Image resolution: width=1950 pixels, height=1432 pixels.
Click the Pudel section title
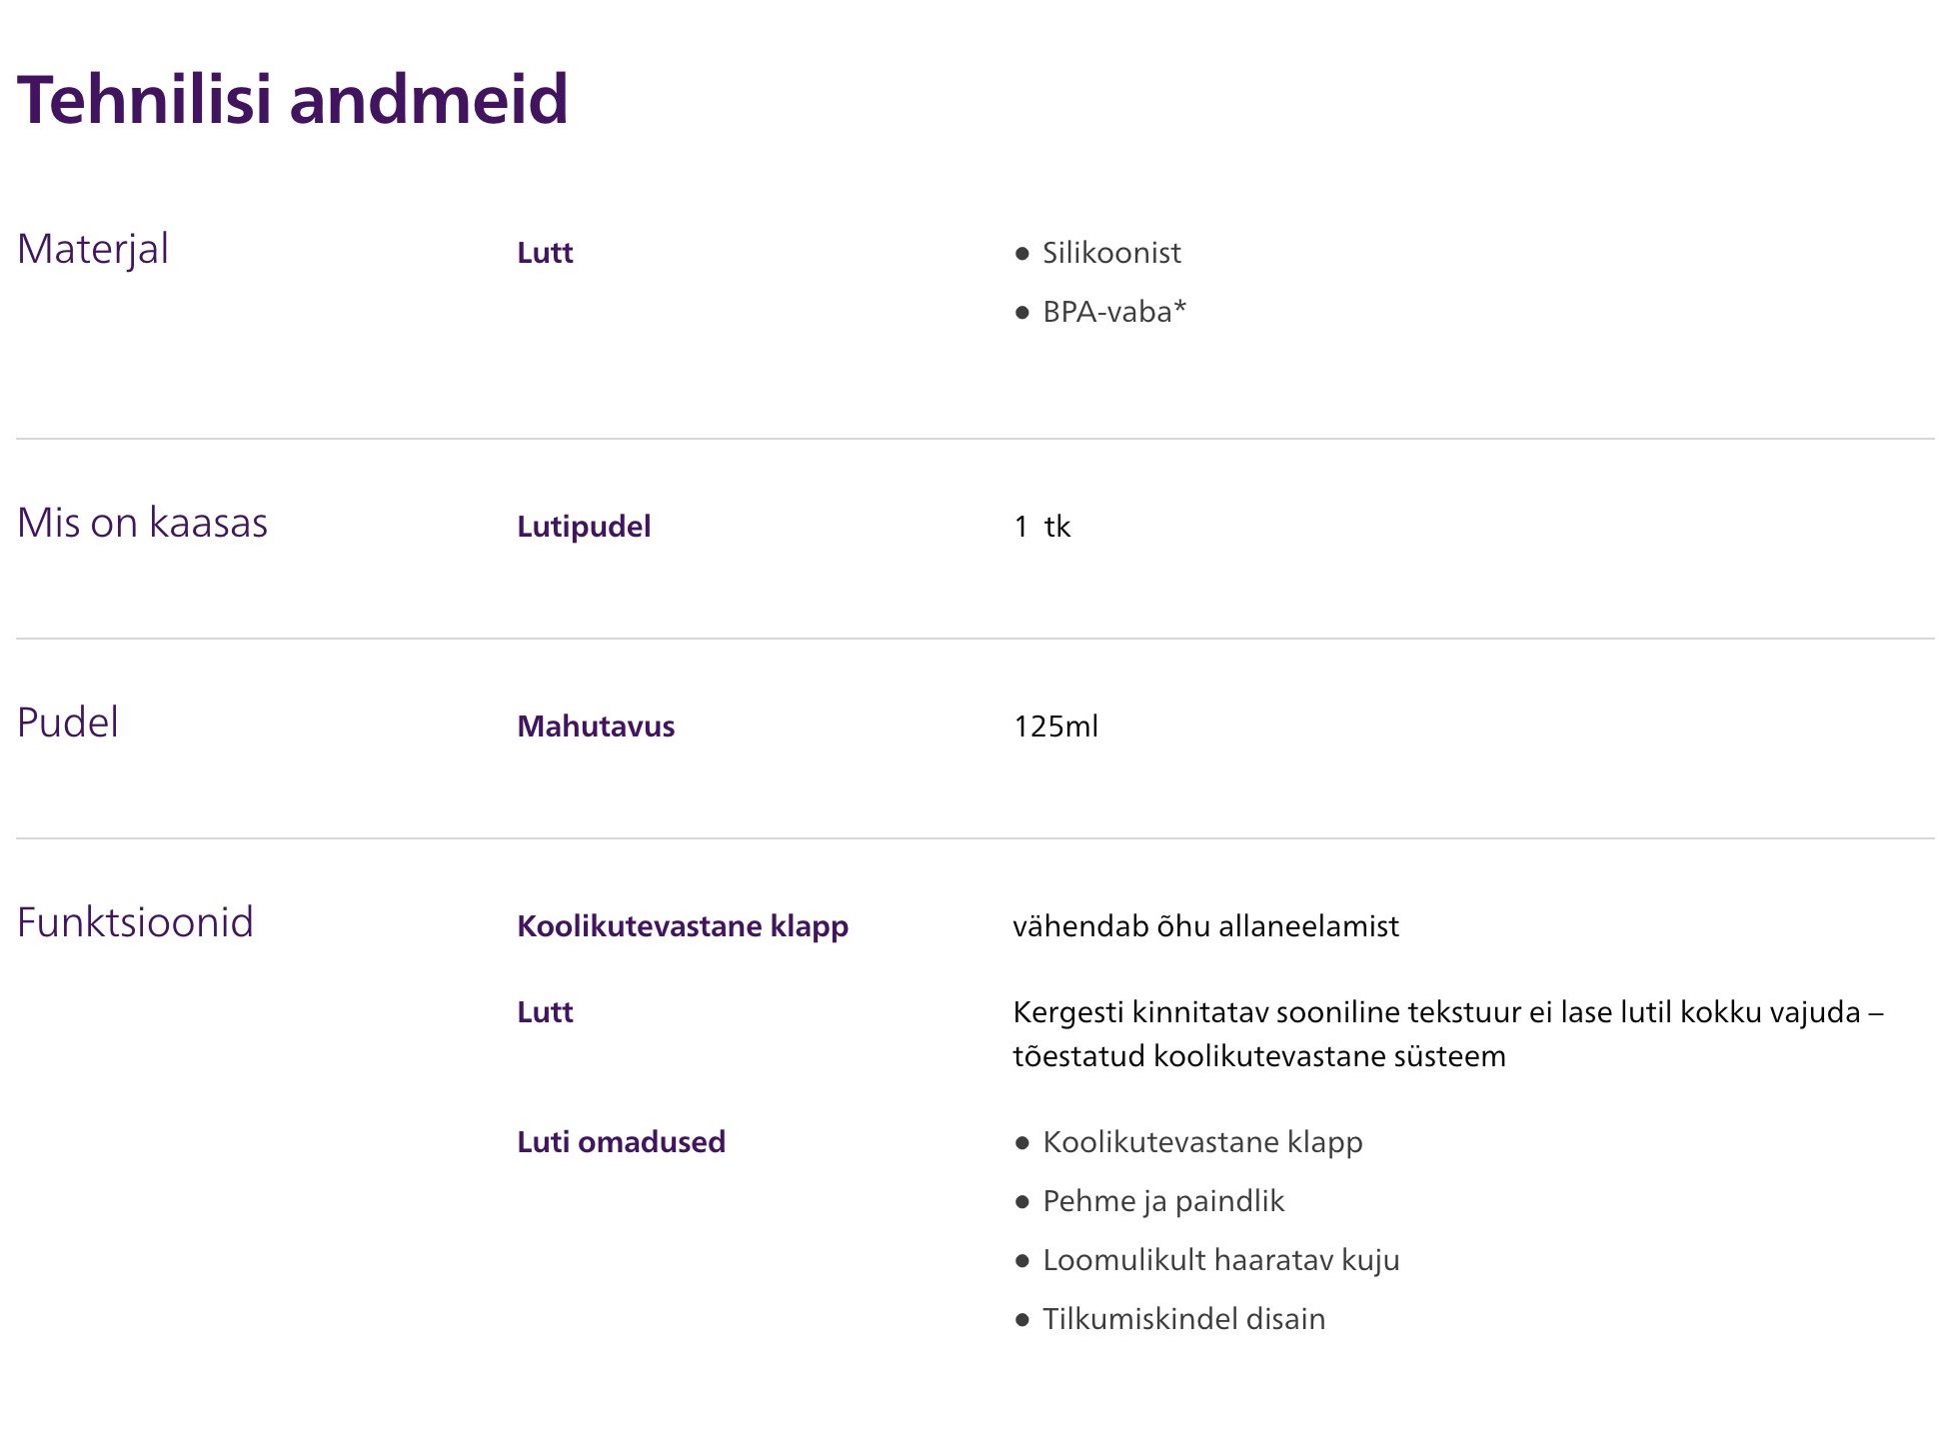click(68, 722)
